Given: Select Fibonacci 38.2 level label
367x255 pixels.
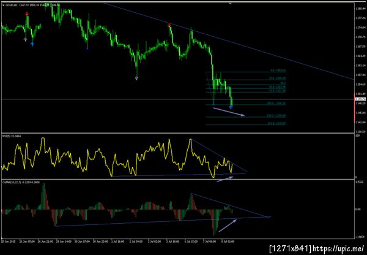Looking at the screenshot, I should point(283,83).
